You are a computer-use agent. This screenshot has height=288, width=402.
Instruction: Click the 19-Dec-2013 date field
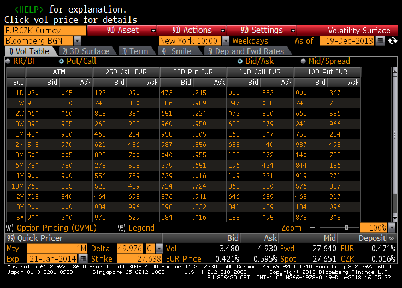click(x=347, y=41)
